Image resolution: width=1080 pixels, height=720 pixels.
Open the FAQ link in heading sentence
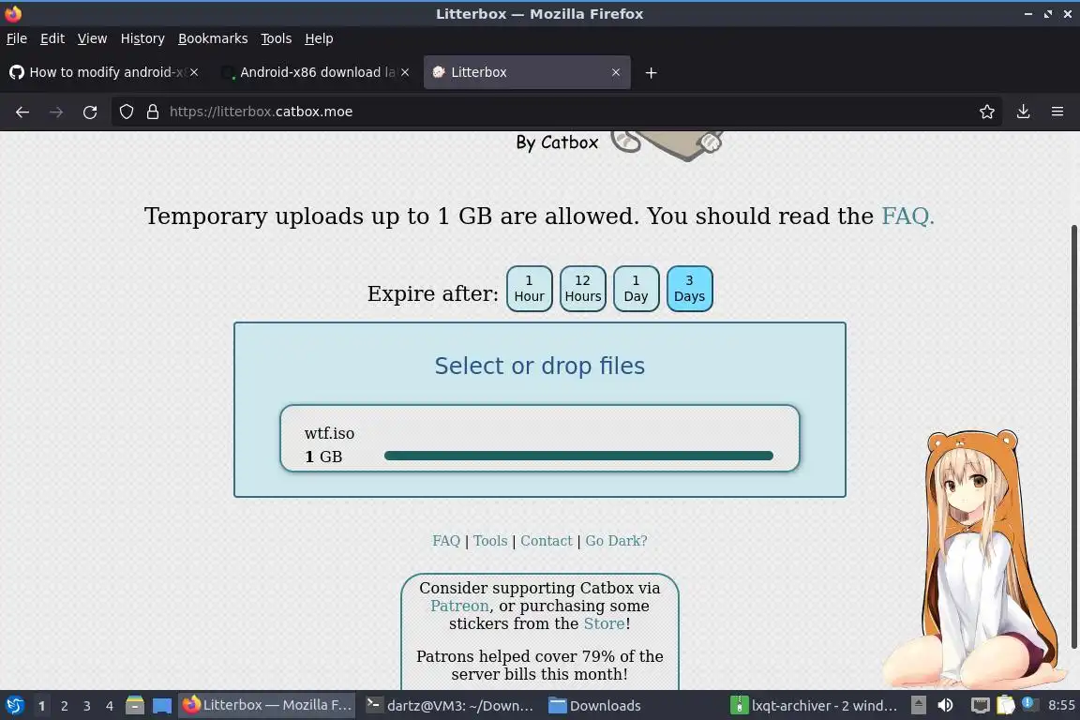pos(907,217)
